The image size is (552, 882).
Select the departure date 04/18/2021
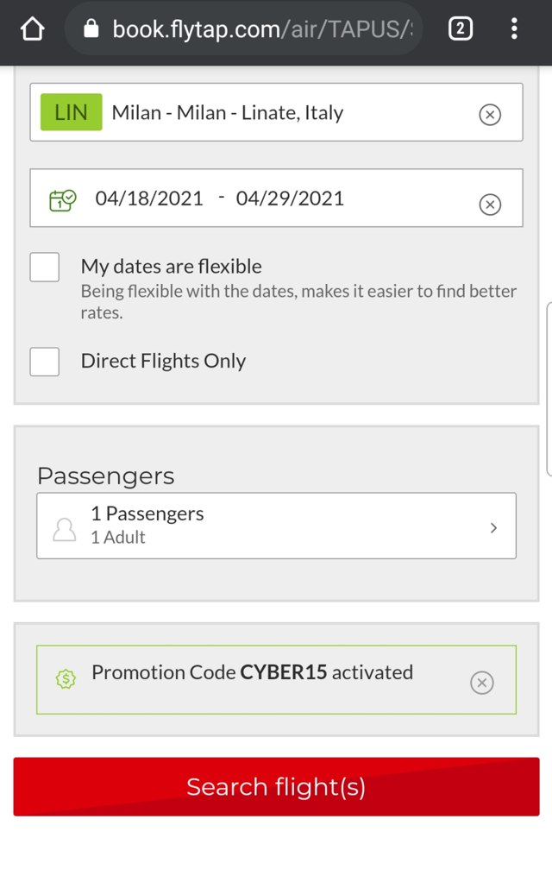(x=149, y=198)
